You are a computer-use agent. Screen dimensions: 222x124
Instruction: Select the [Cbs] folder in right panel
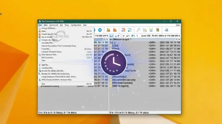[x=145, y=46]
